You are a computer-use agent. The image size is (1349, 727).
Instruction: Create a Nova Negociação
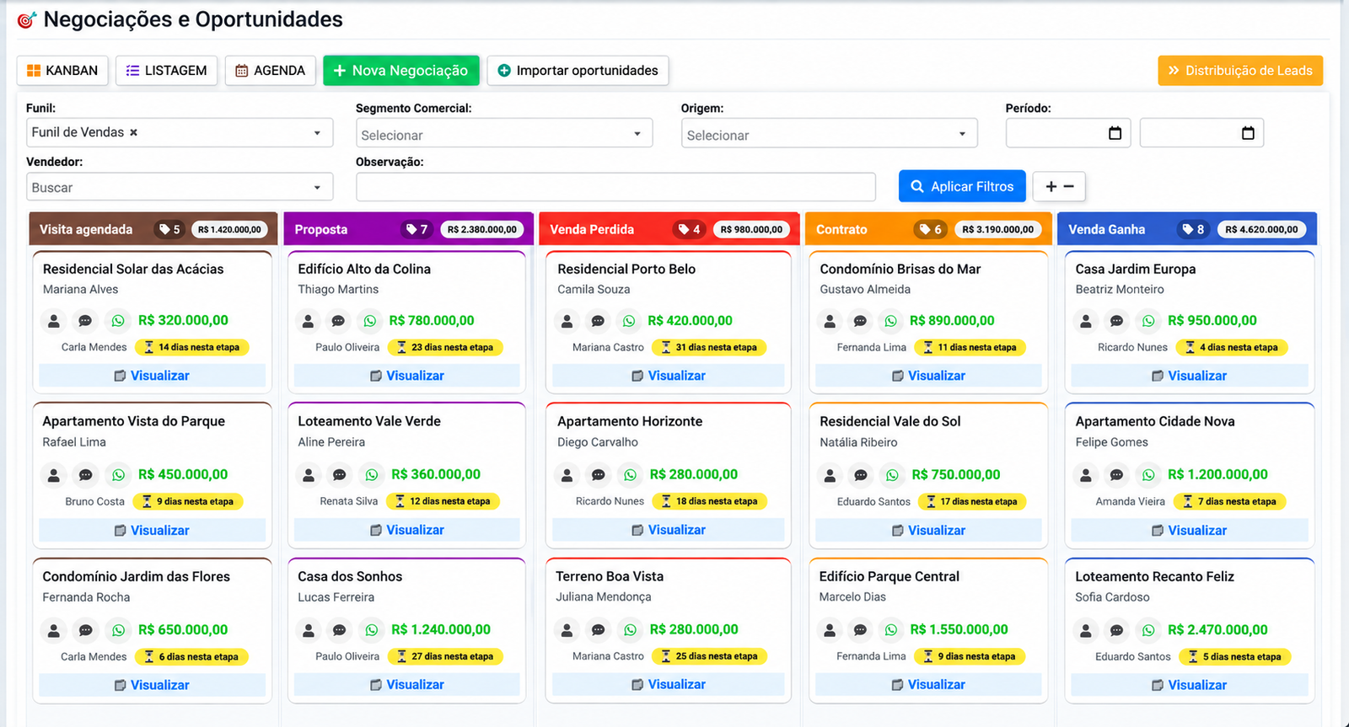click(401, 71)
